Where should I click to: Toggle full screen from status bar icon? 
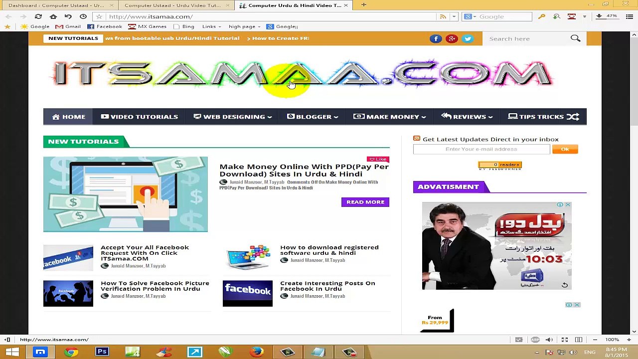pos(565,340)
